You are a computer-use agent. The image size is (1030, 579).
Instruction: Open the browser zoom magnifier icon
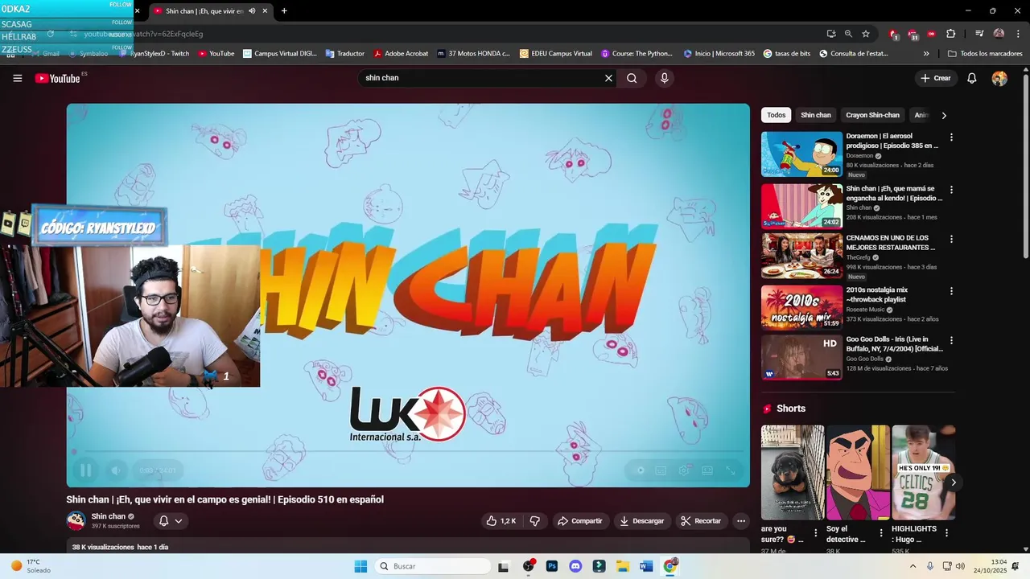tap(848, 34)
